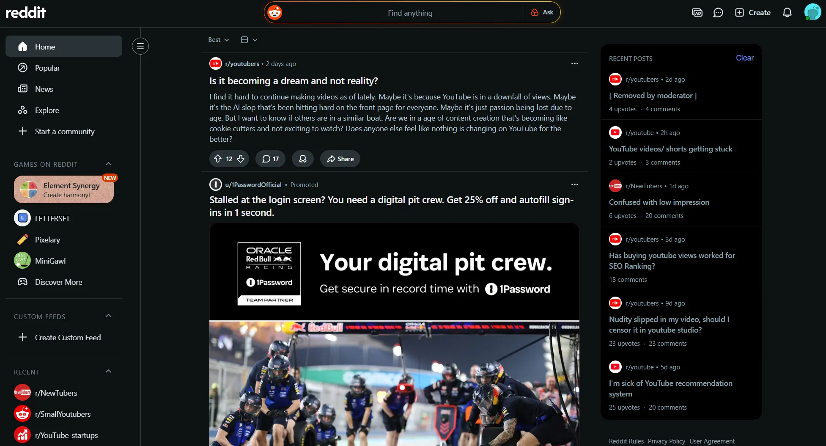
Task: Share the 'dream and not reality' post
Action: point(340,159)
